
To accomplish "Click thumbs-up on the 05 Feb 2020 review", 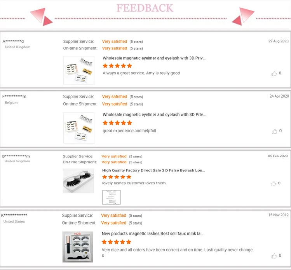I will [274, 183].
